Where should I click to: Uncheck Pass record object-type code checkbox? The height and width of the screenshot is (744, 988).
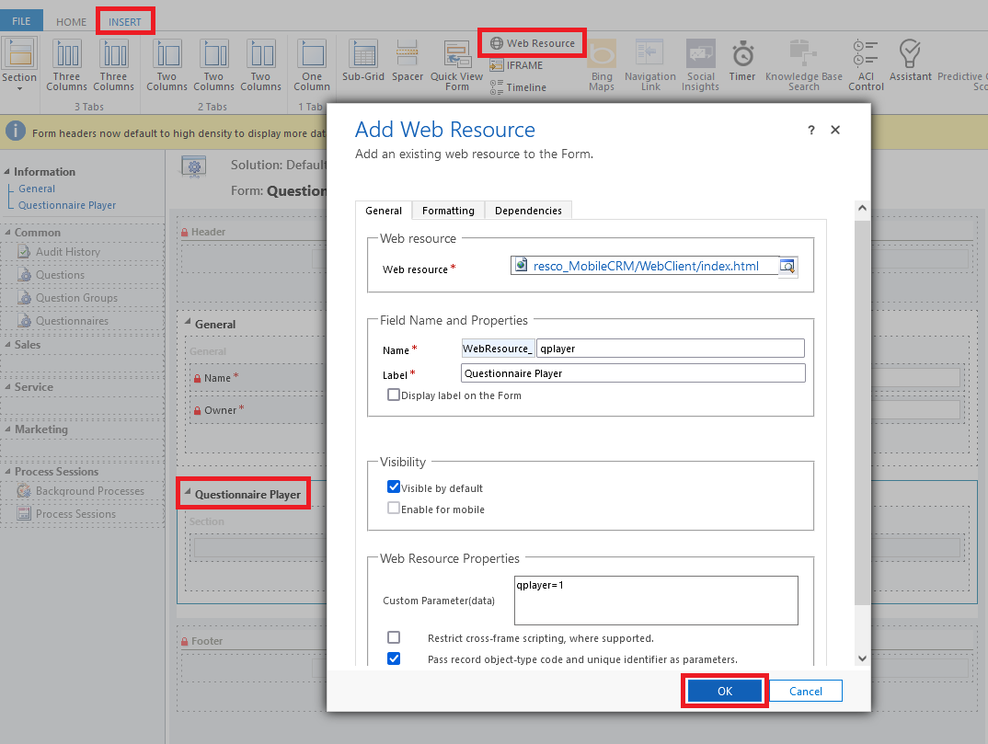click(x=394, y=658)
